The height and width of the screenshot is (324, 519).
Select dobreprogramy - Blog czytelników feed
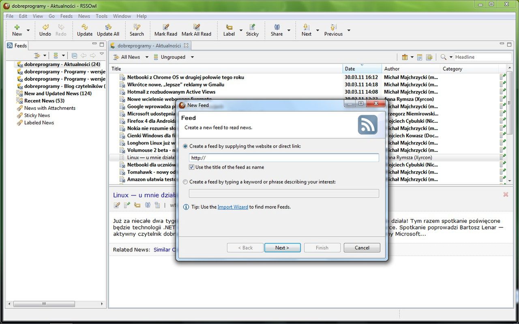click(64, 86)
